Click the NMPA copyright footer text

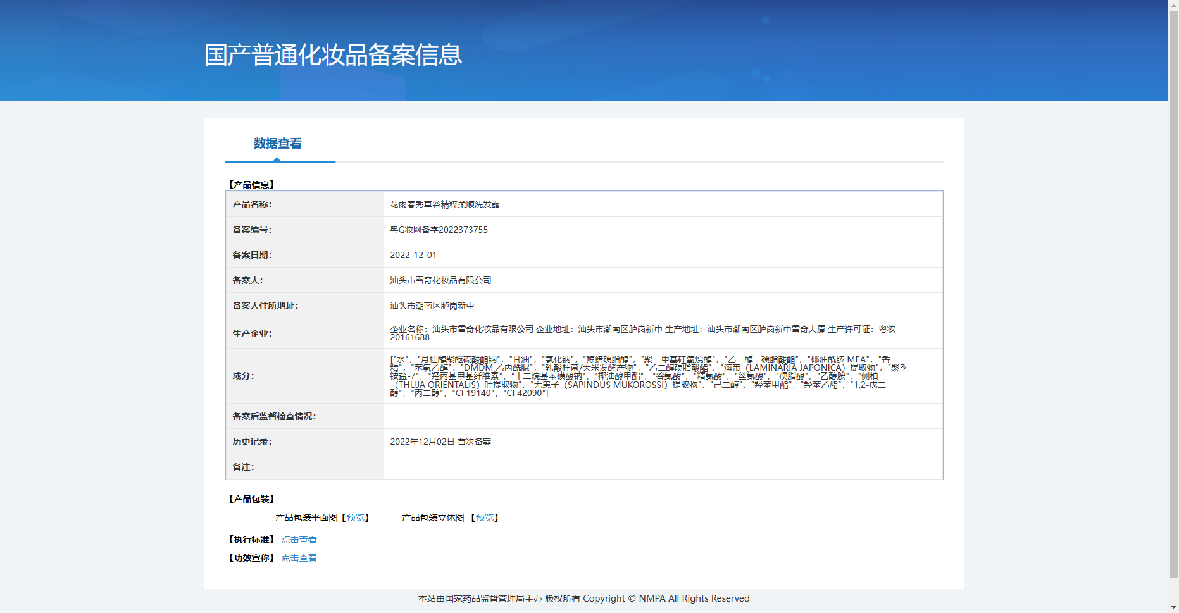(x=583, y=598)
